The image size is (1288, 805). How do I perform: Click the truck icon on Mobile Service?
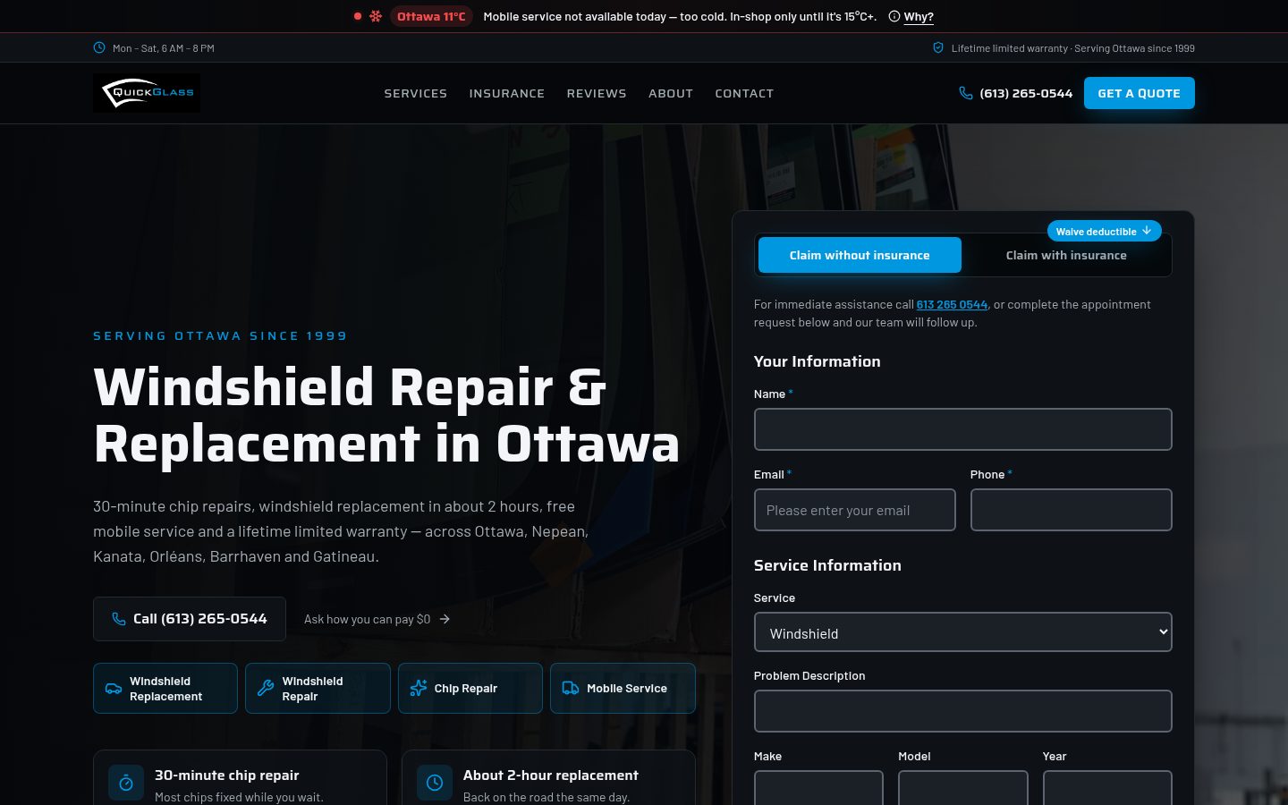tap(571, 688)
